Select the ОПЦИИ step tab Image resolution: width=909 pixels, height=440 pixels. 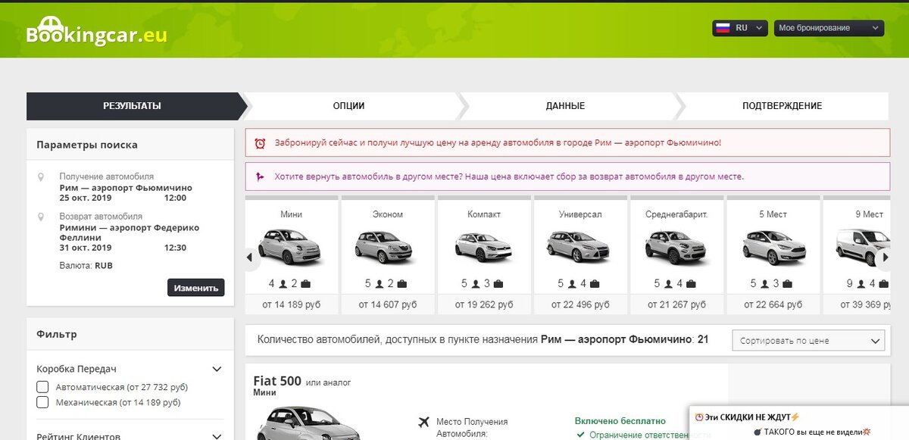click(348, 106)
